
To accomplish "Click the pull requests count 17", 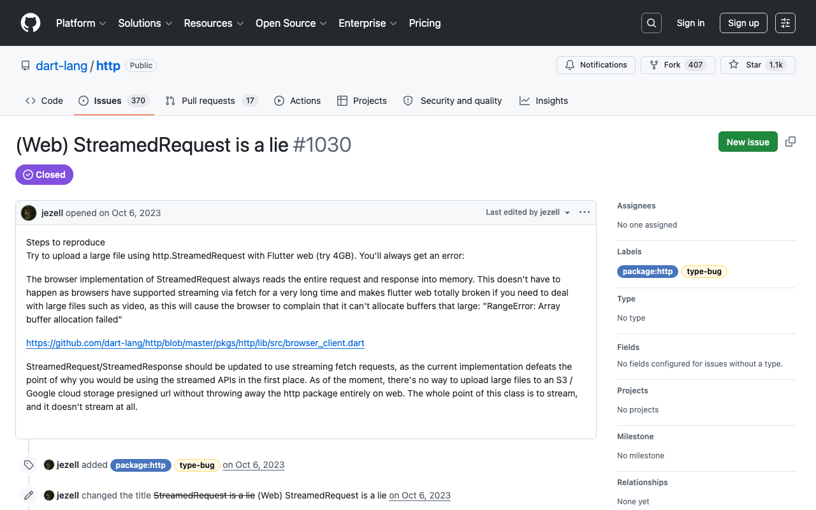I will 250,101.
